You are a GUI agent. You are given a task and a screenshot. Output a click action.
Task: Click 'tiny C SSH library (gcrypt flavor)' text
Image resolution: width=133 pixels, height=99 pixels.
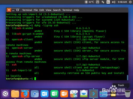point(79,37)
